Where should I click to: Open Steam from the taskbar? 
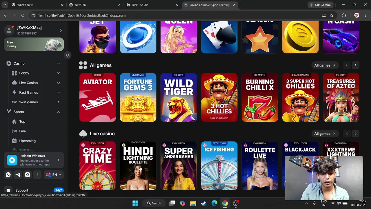coord(204,203)
